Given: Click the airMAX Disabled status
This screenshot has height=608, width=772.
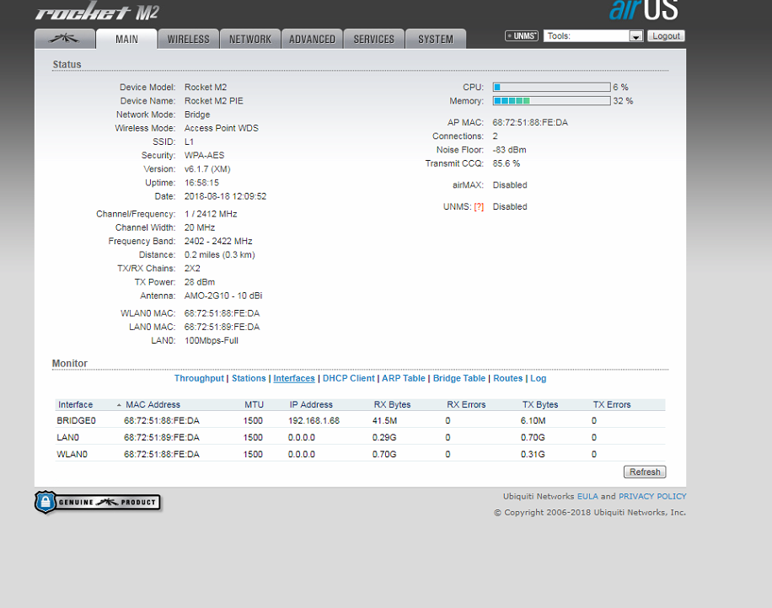Looking at the screenshot, I should (x=510, y=185).
